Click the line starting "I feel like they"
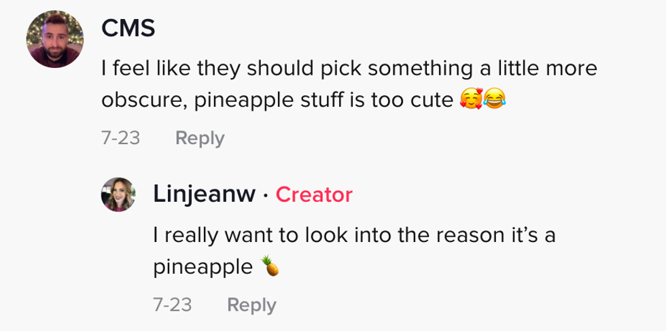The width and height of the screenshot is (666, 331). pyautogui.click(x=349, y=68)
